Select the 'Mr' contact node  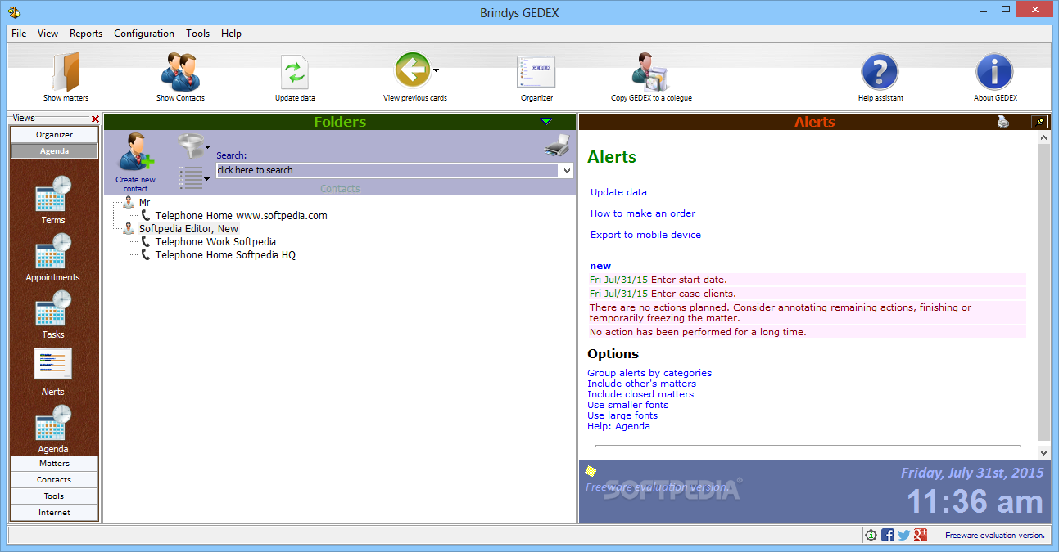click(144, 202)
